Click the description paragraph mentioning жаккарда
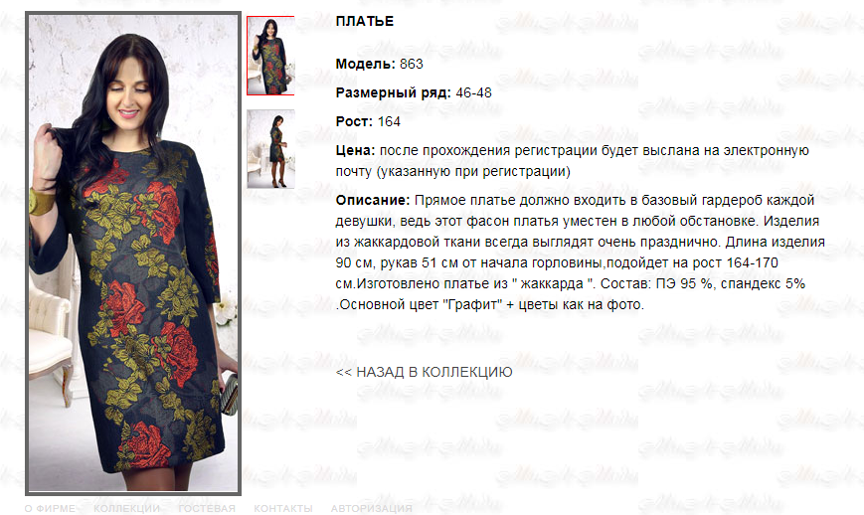Screen dimensions: 864x515 tap(581, 253)
